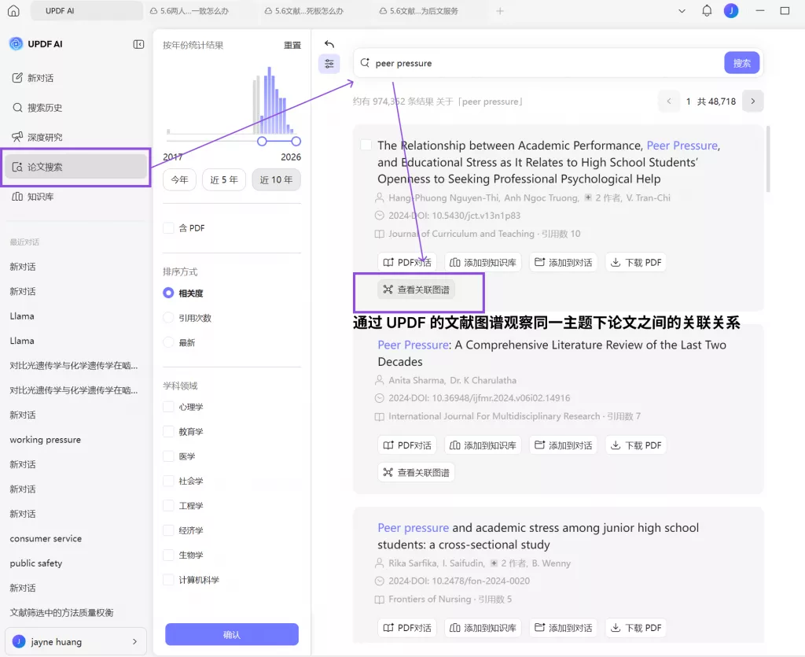Image resolution: width=805 pixels, height=657 pixels.
Task: Focus the peer pressure search field
Action: (547, 63)
